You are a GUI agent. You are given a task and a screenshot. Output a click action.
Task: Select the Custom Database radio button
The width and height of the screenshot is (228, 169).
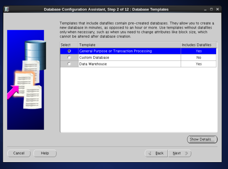(x=69, y=58)
